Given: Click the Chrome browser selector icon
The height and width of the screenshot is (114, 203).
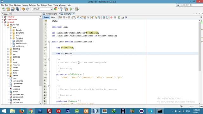Looking at the screenshot, I should pos(56,9).
